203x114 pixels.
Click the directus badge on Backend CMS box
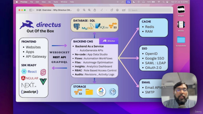point(109,41)
